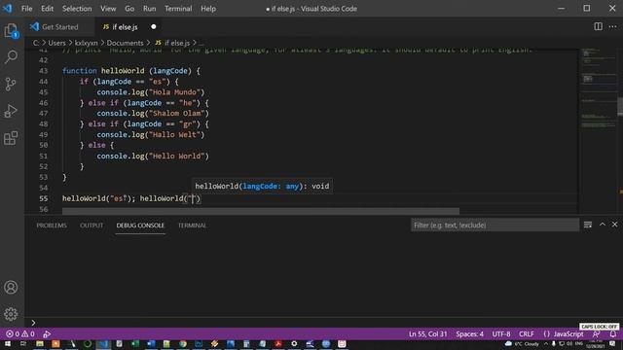Switch to the OUTPUT panel tab

tap(92, 226)
